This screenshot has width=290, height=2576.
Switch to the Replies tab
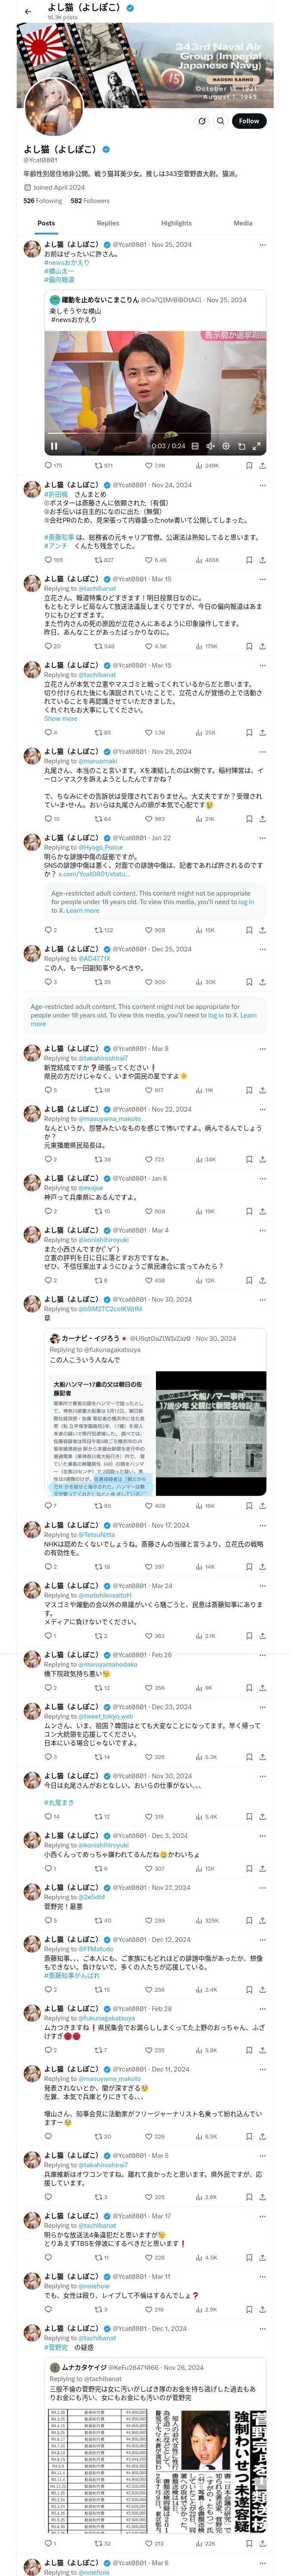pyautogui.click(x=108, y=223)
